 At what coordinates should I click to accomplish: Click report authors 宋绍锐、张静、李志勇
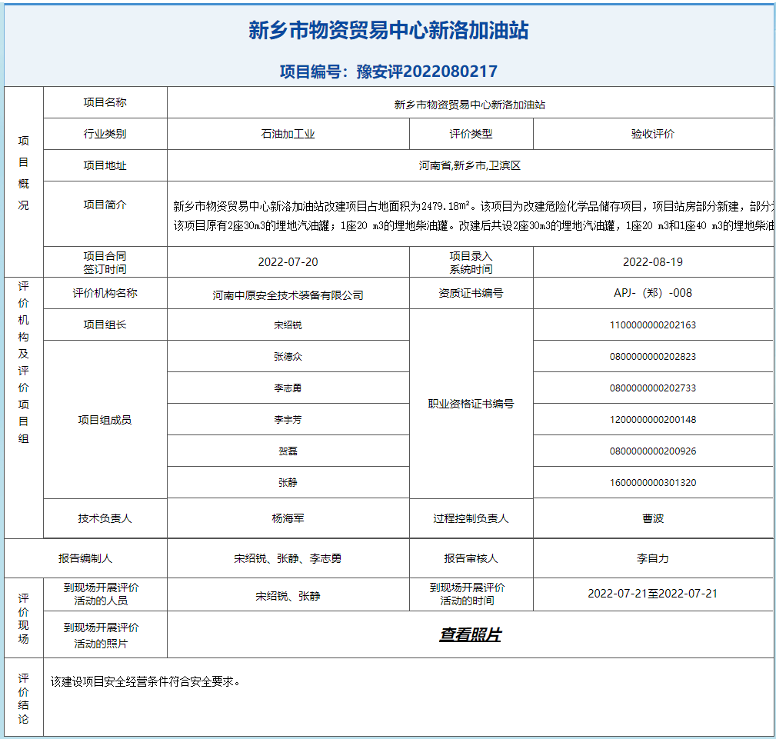(x=288, y=558)
